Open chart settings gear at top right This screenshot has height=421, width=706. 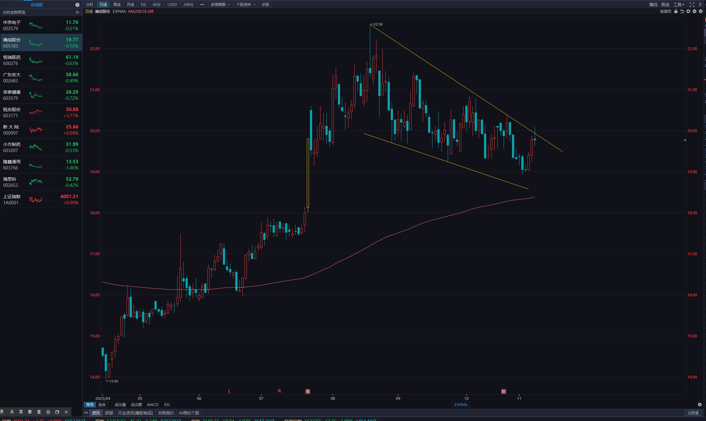pyautogui.click(x=701, y=12)
